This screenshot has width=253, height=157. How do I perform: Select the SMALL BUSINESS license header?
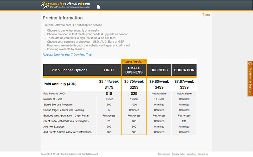[x=134, y=70]
